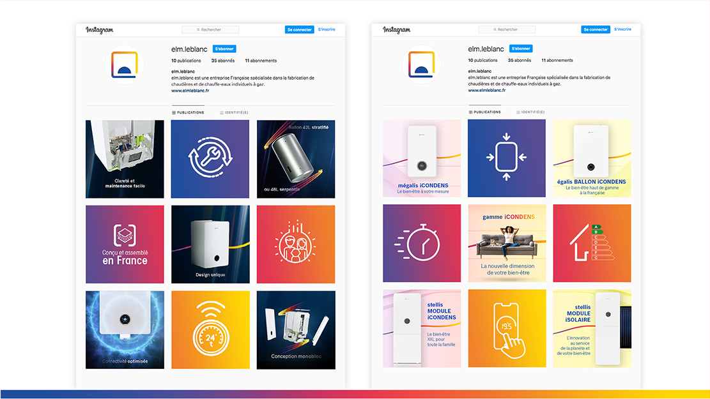Open 'mégalis iCONDENS' post

pyautogui.click(x=422, y=158)
